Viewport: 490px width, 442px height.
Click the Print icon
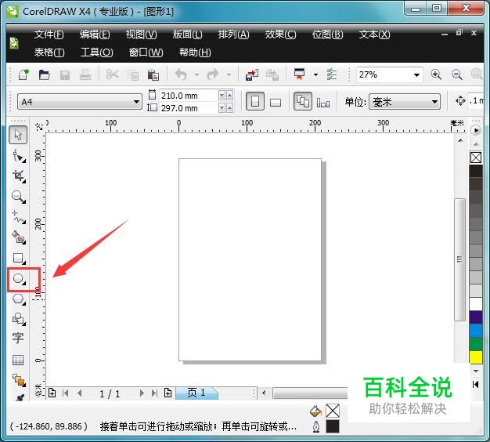[85, 74]
